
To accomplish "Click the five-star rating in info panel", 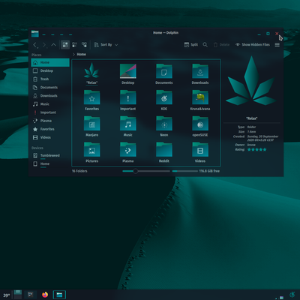I will point(256,149).
